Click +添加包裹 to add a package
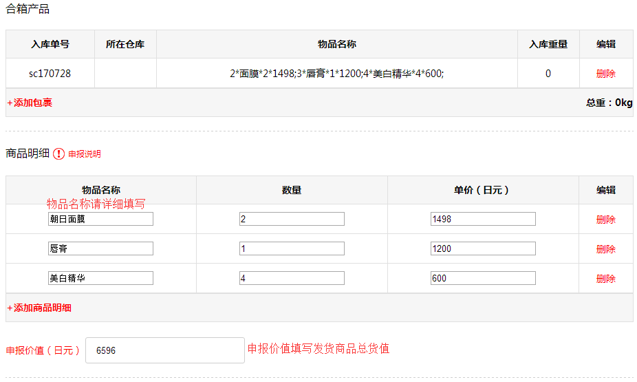637x382 pixels. pyautogui.click(x=30, y=103)
